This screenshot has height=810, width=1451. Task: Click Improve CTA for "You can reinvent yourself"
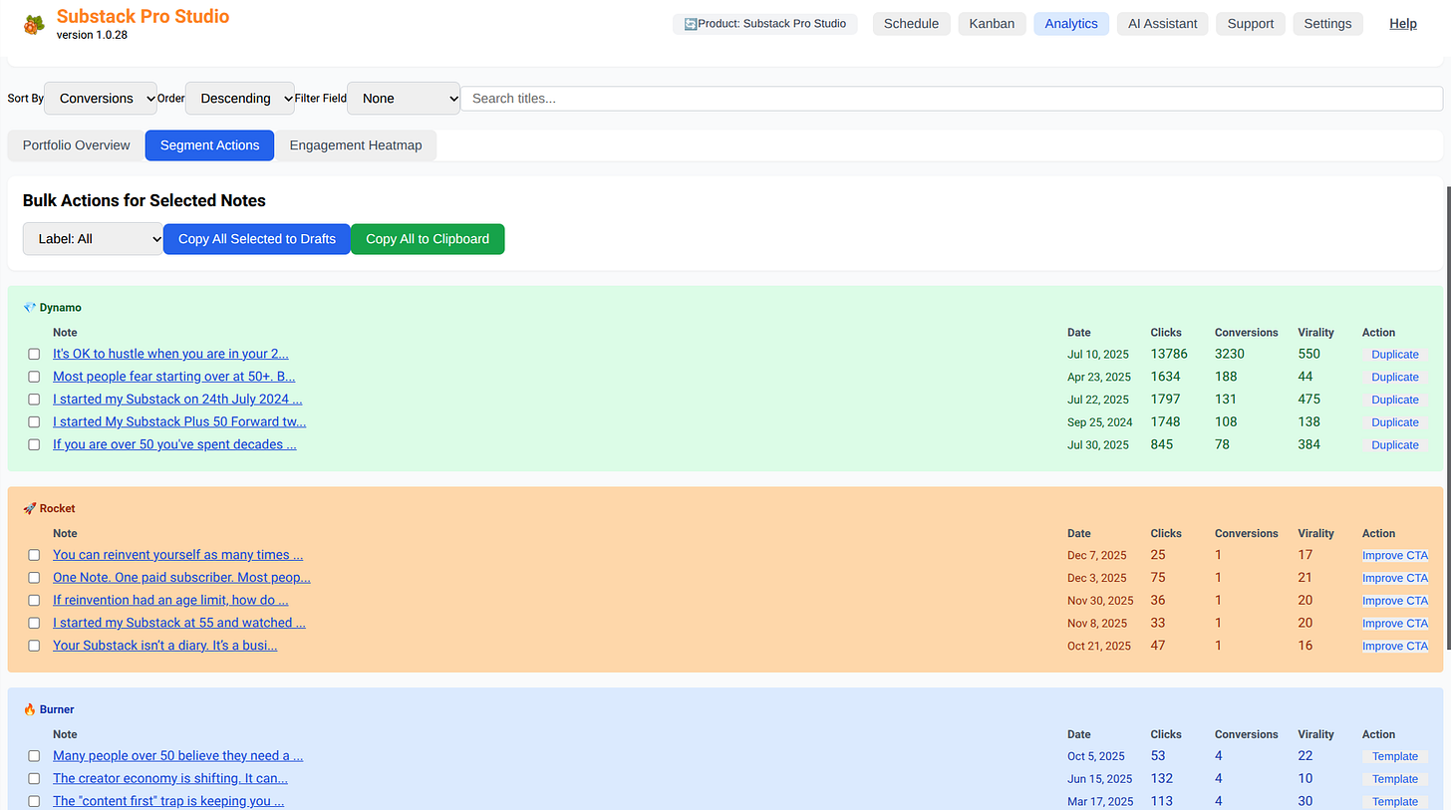[1395, 556]
